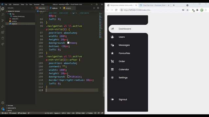The image size is (209, 117).
Task: Open Explorer panel more options ellipsis
Action: click(32, 8)
